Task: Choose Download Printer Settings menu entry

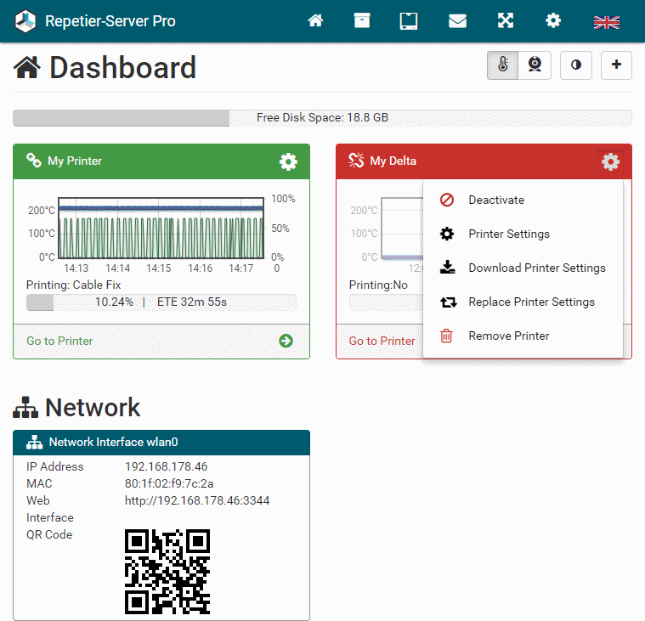Action: (x=536, y=268)
